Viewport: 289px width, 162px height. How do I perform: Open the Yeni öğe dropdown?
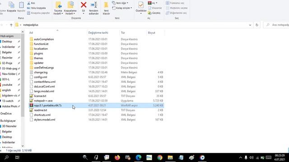point(120,3)
